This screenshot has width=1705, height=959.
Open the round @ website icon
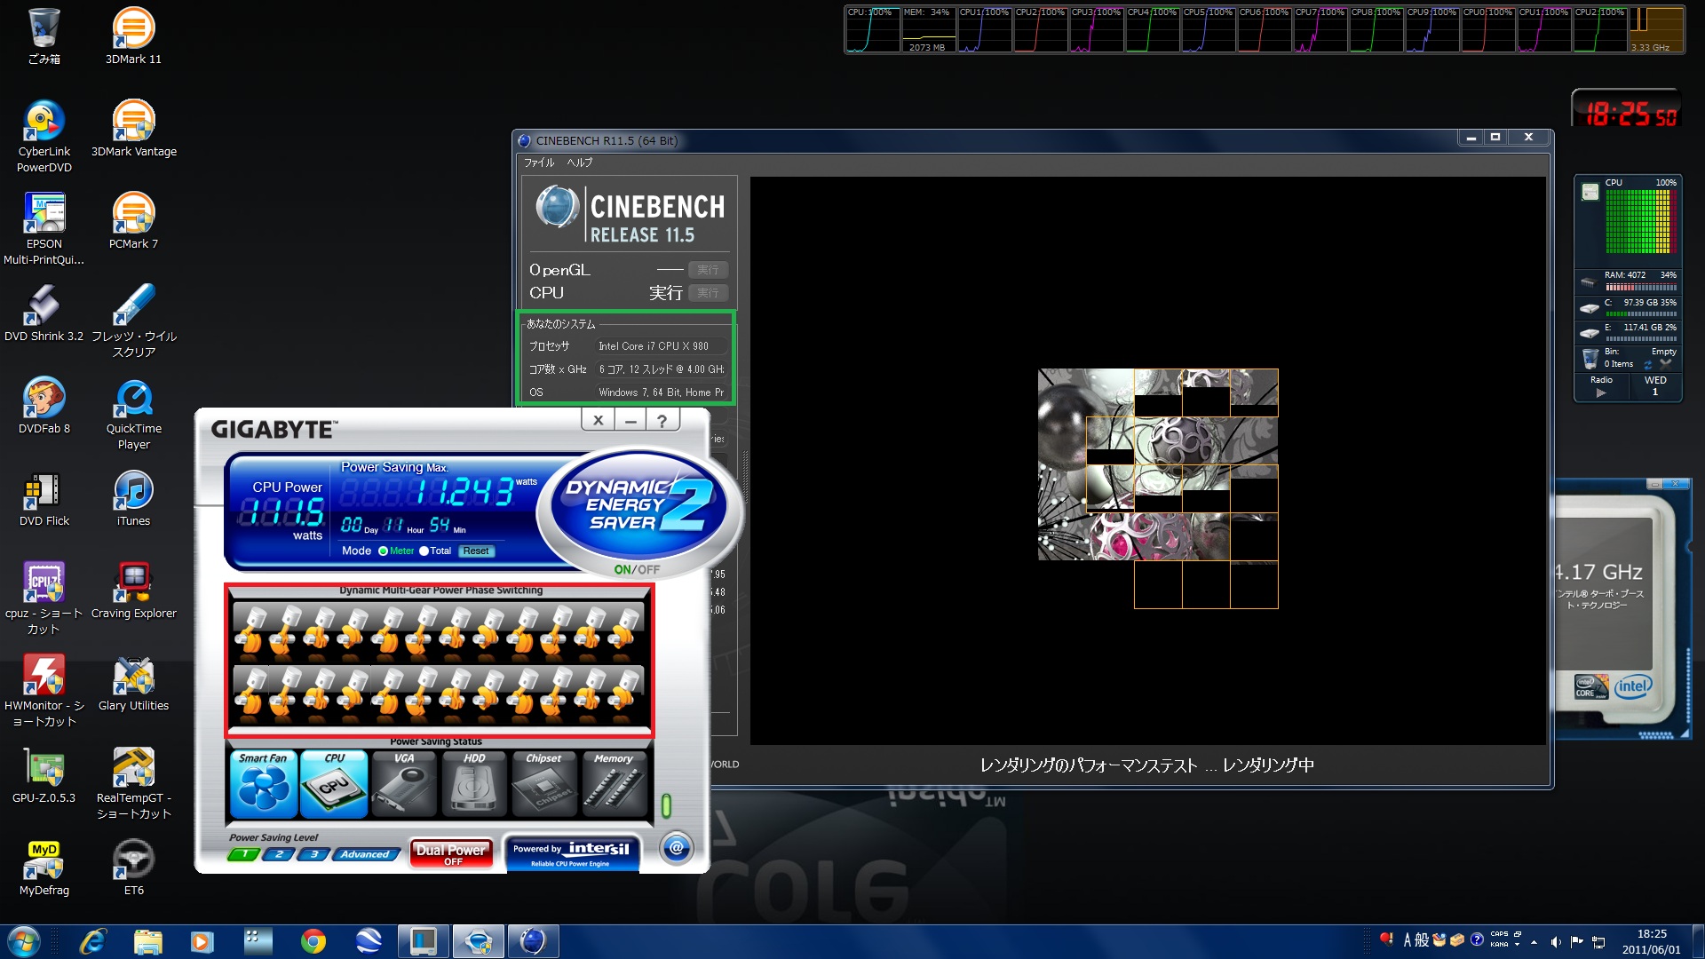click(676, 848)
